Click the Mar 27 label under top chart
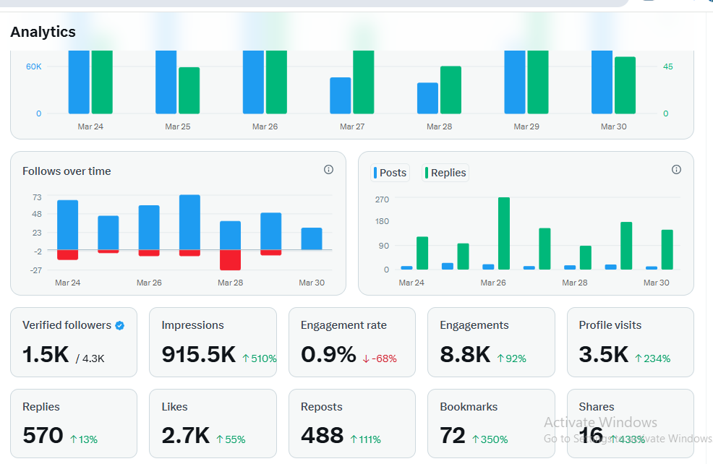 [352, 126]
